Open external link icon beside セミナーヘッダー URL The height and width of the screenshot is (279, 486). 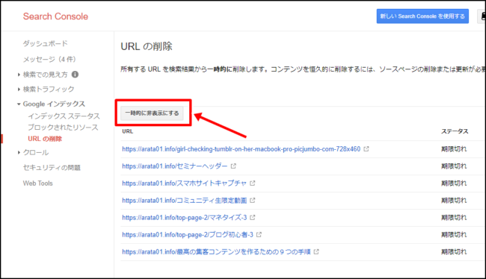[233, 166]
